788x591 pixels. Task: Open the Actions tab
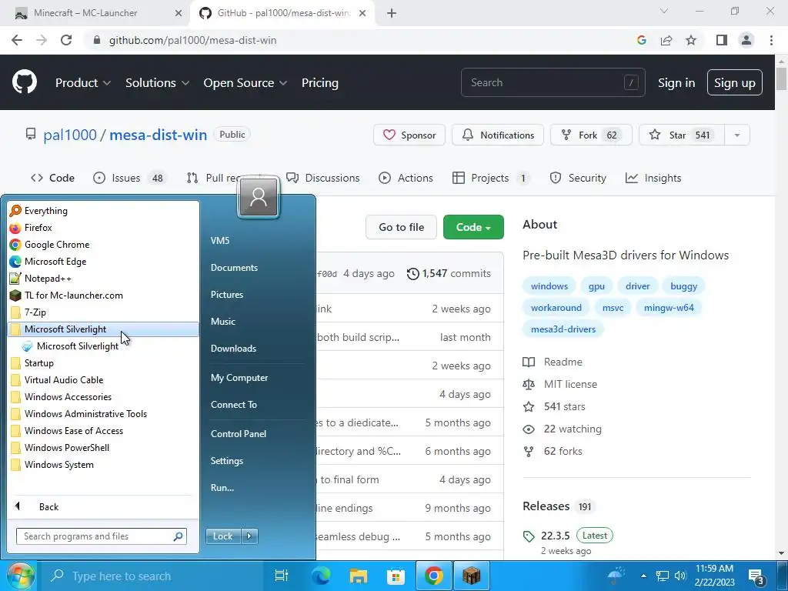tap(406, 178)
